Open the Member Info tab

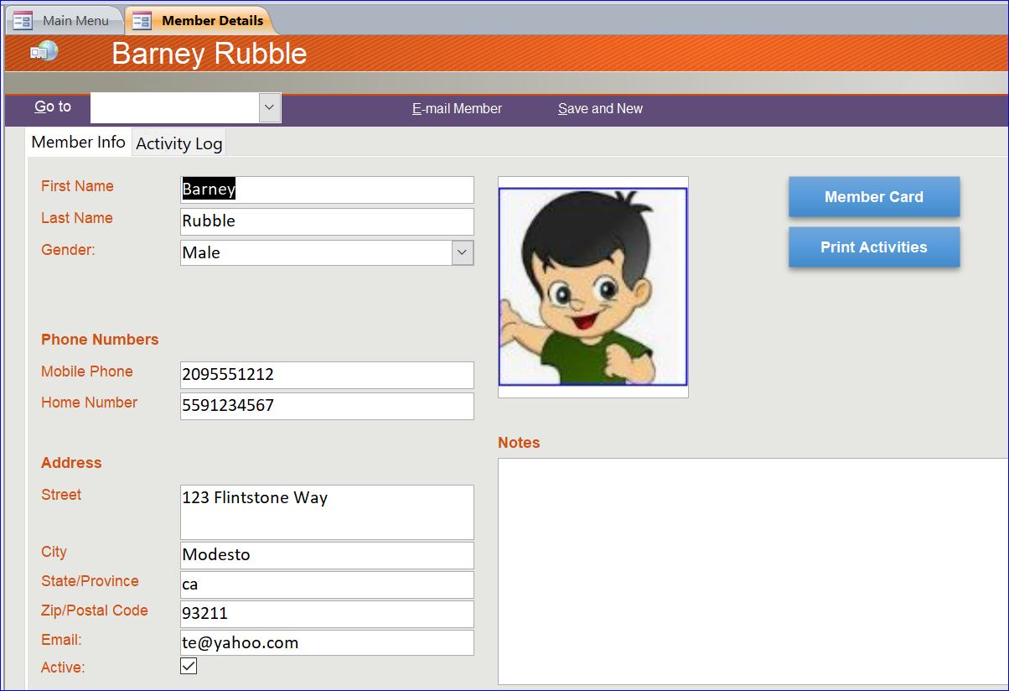coord(79,142)
